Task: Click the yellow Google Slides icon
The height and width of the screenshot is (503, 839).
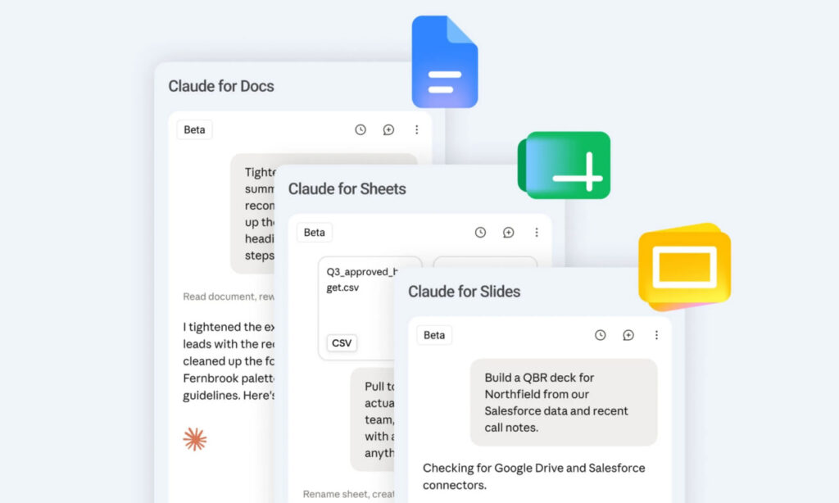Action: pyautogui.click(x=685, y=266)
